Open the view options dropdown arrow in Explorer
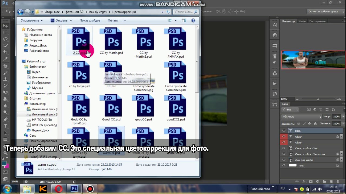Screen dimensions: 346x194 coord(175,20)
